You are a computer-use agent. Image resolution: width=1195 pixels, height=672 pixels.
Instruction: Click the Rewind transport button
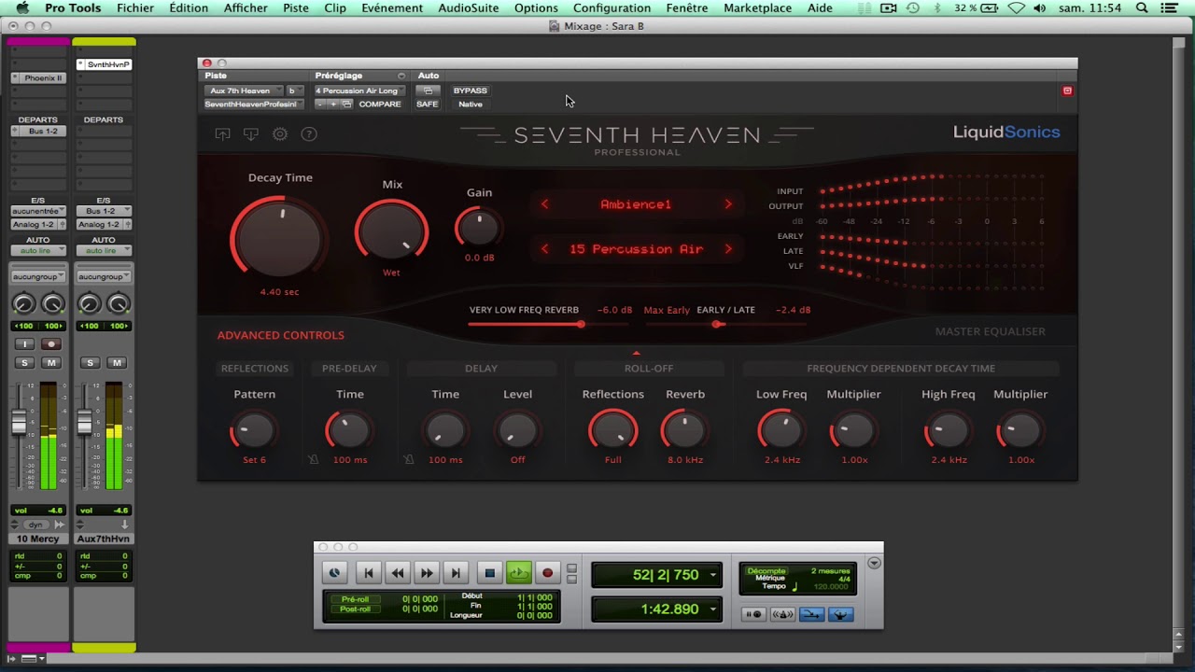tap(398, 573)
